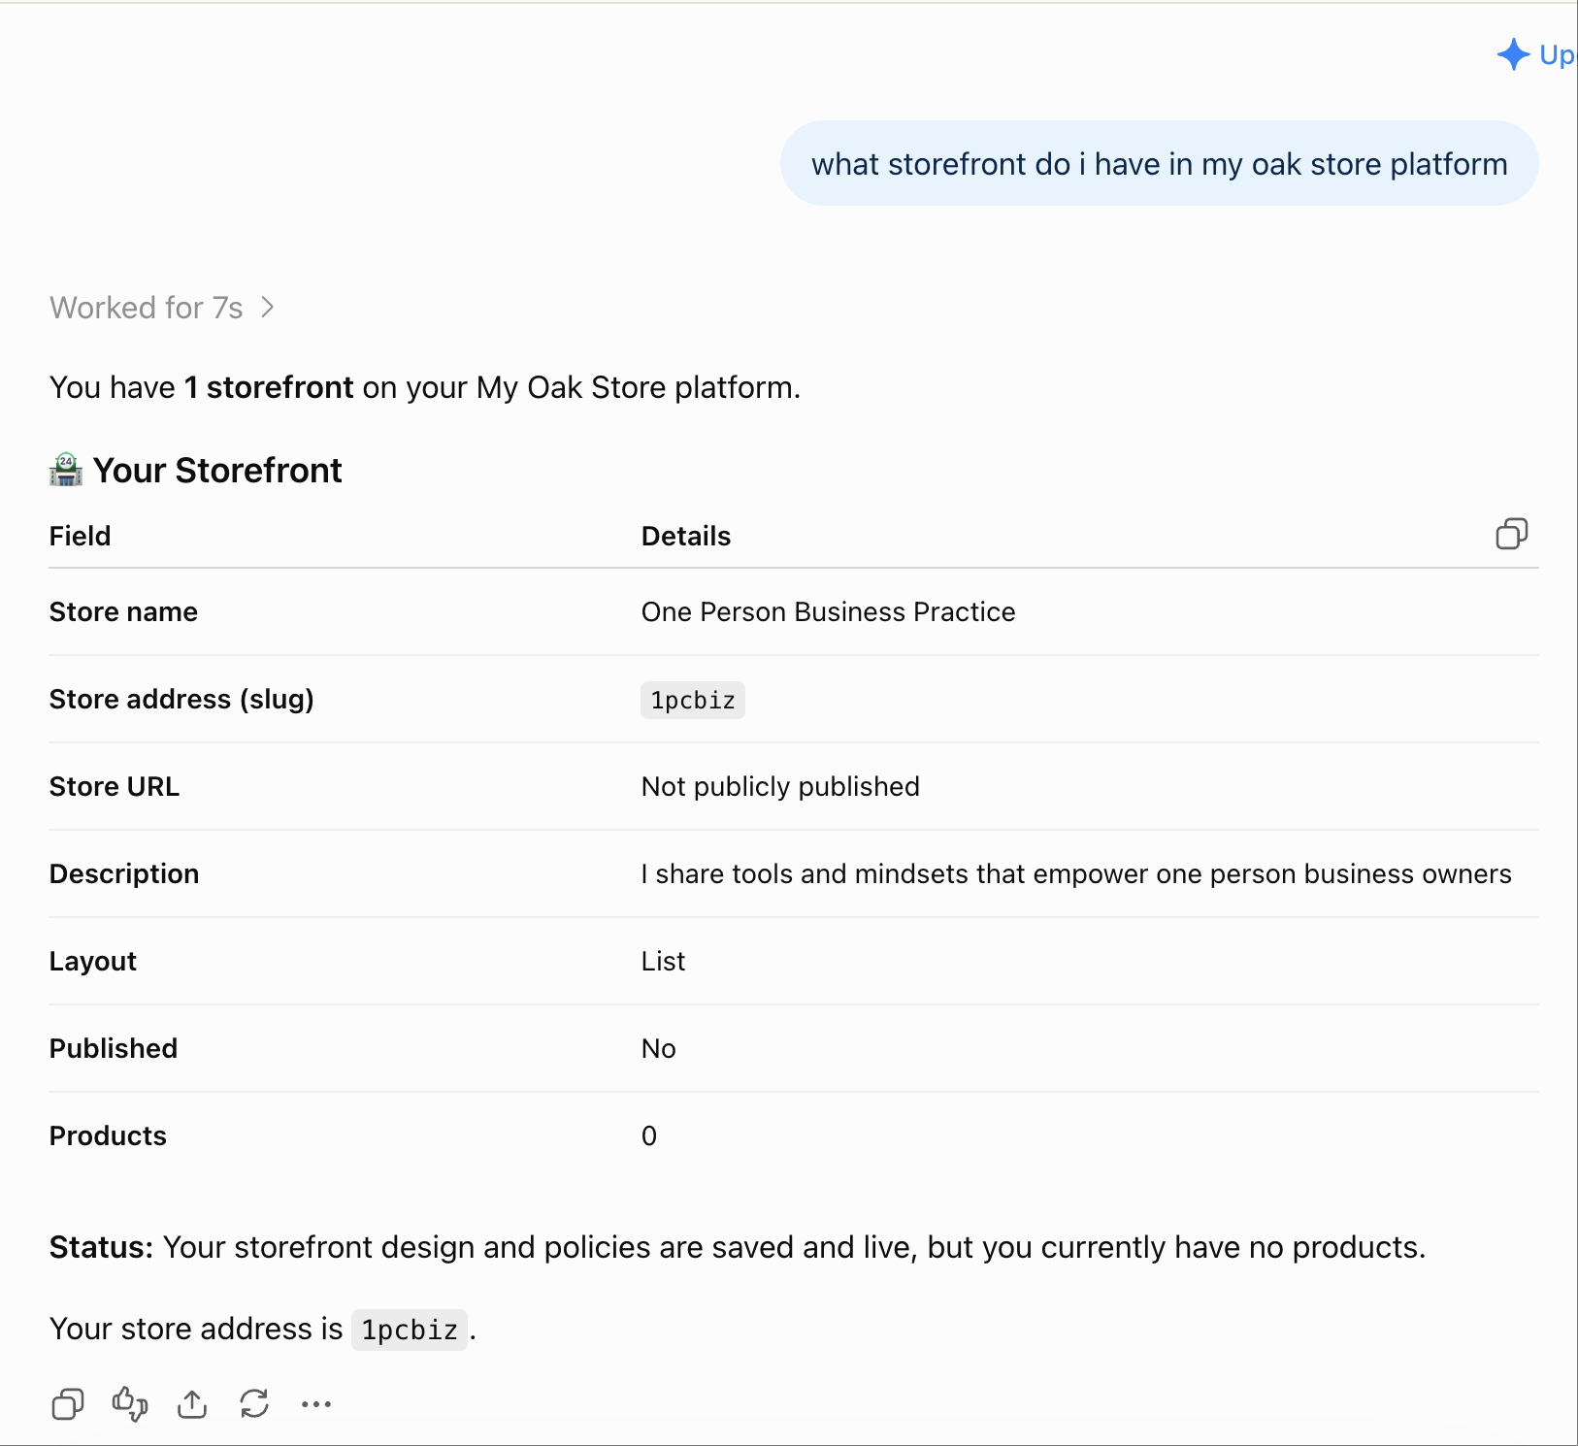Click the "You have 1 storefront" summary sentence
This screenshot has height=1446, width=1578.
pyautogui.click(x=425, y=387)
